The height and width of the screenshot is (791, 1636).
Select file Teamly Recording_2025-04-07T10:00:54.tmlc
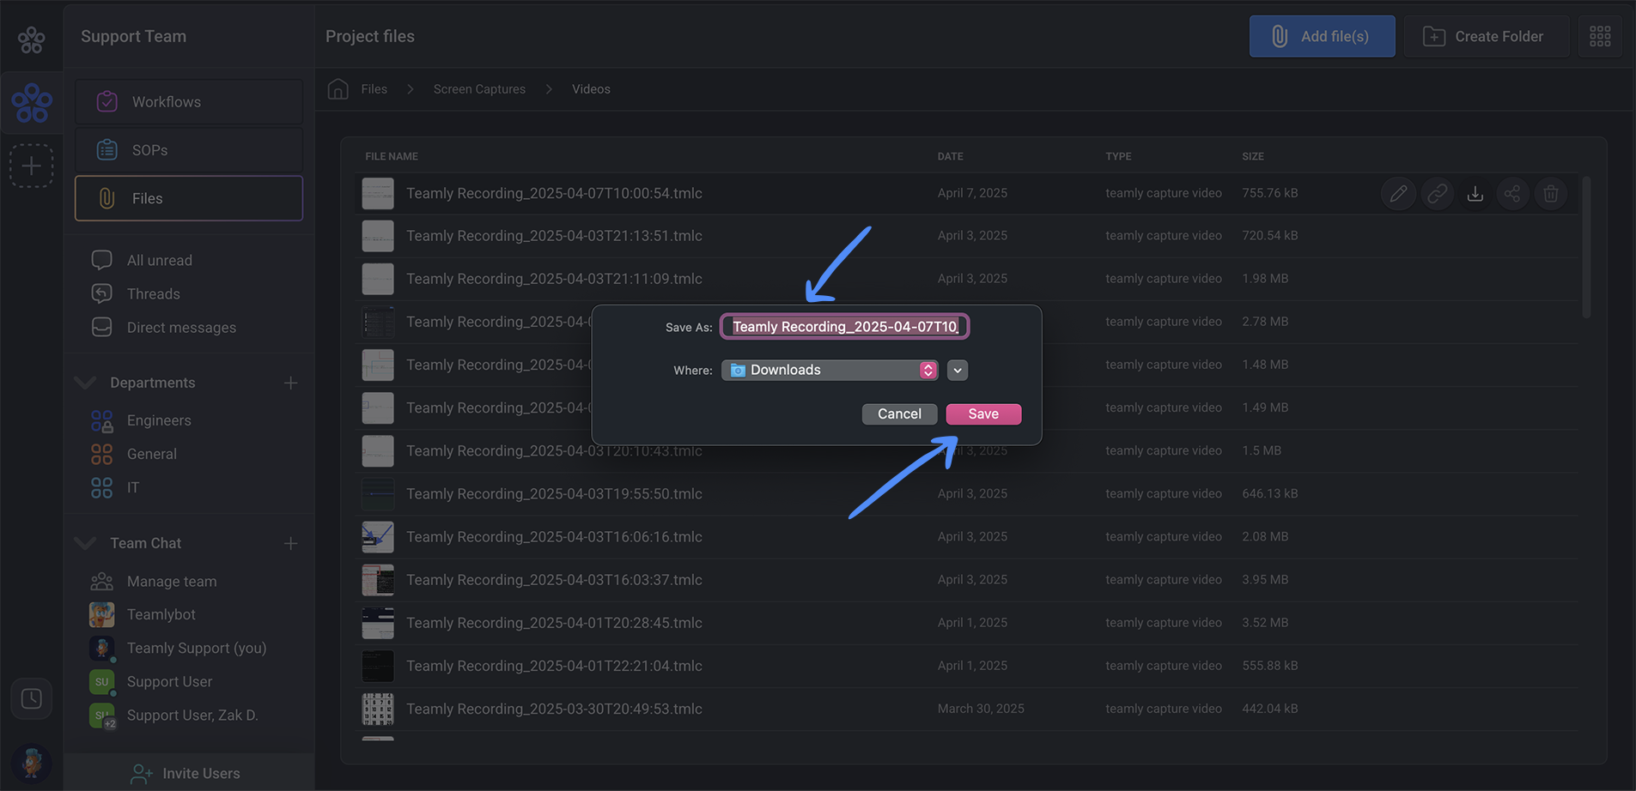(554, 193)
